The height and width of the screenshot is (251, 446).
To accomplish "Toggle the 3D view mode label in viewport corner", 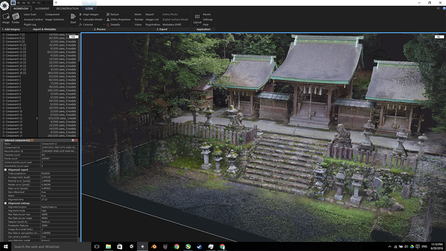I will click(x=439, y=37).
